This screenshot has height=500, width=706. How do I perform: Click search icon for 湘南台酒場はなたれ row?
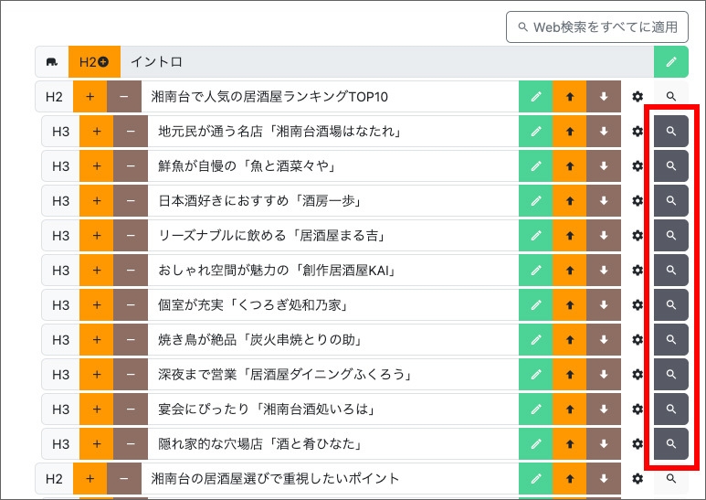671,132
